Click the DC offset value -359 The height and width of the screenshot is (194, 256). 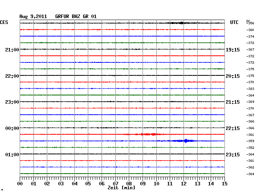(x=250, y=141)
